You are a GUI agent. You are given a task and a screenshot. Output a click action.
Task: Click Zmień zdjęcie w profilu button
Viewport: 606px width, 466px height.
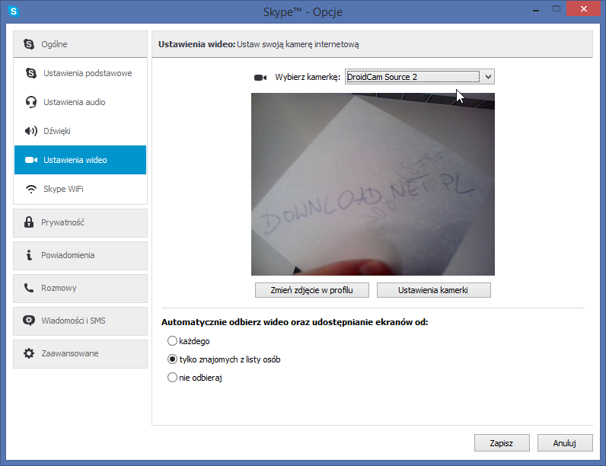[x=312, y=290]
